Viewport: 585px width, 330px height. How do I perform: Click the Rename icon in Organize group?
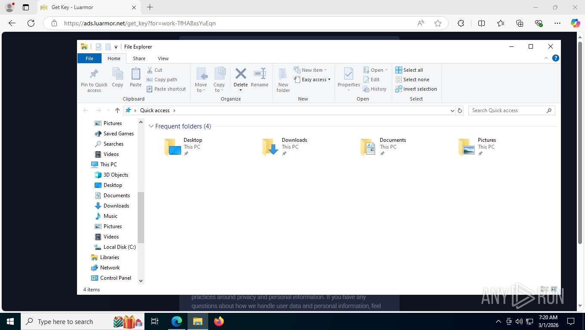pos(260,73)
